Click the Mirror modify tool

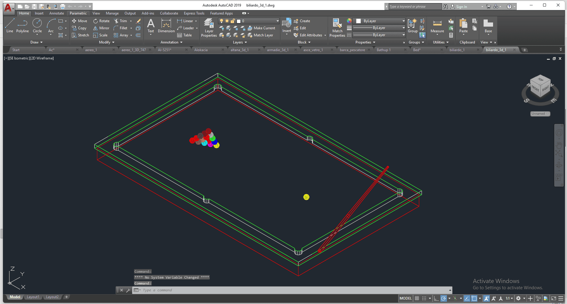point(101,28)
